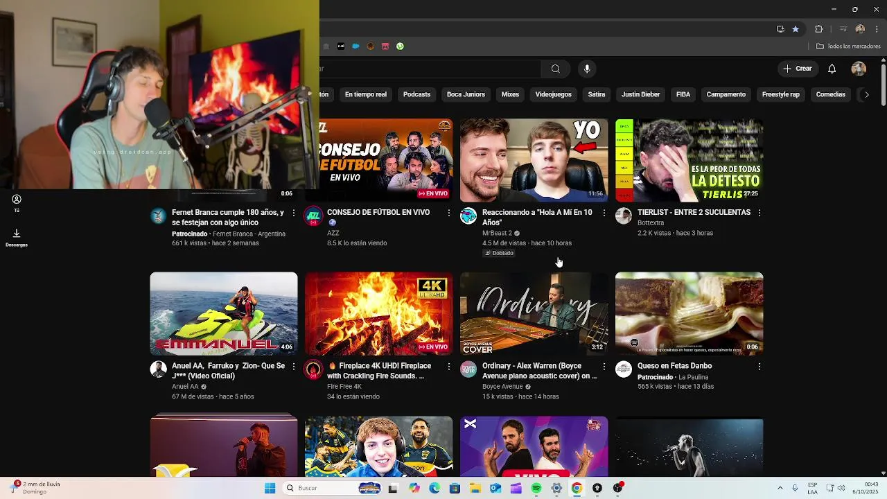Open the Fire Free 4K channel avatar
Viewport: 887px width, 499px height.
(x=313, y=369)
